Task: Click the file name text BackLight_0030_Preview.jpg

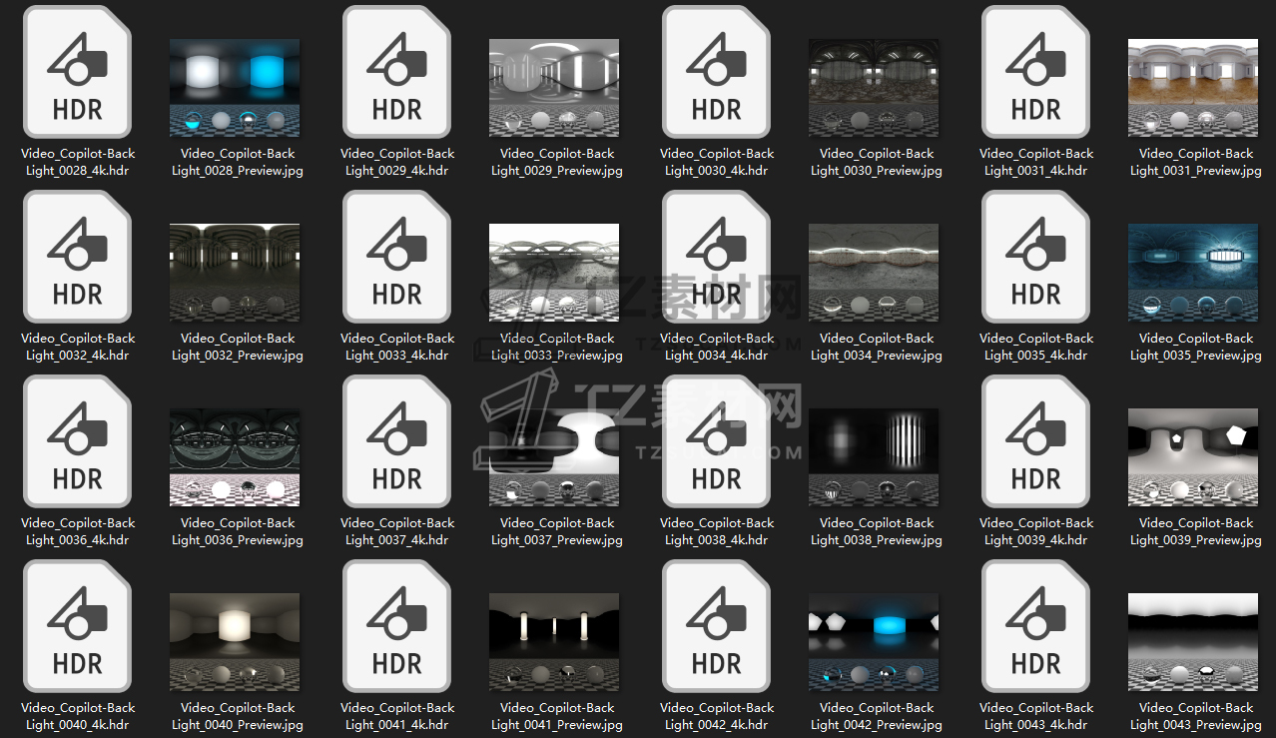Action: click(877, 162)
